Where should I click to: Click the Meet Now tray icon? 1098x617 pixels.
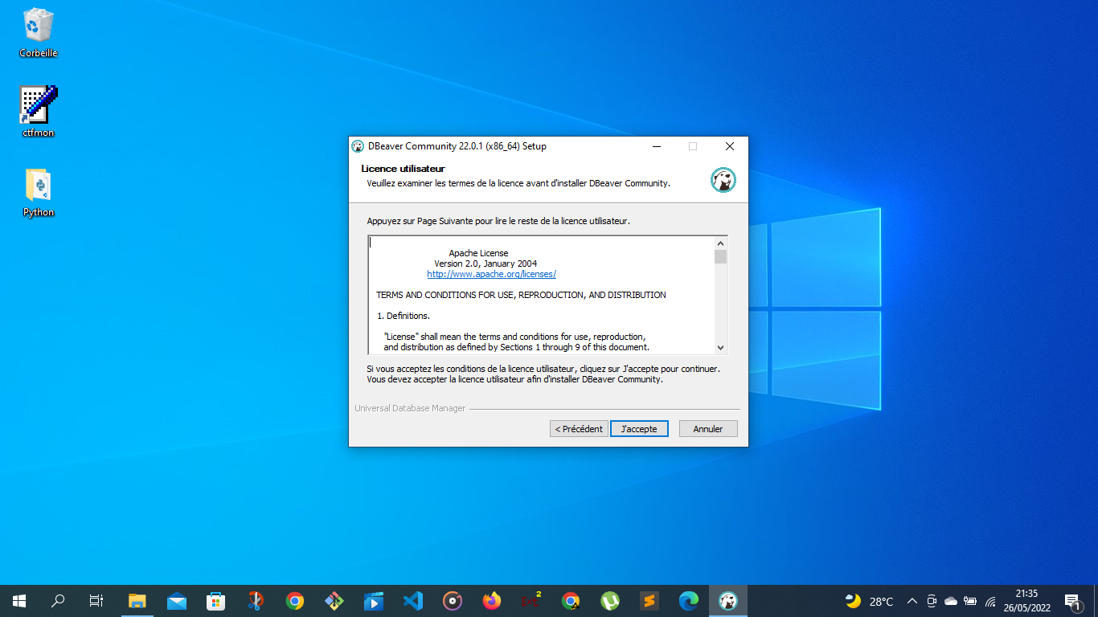pyautogui.click(x=932, y=601)
